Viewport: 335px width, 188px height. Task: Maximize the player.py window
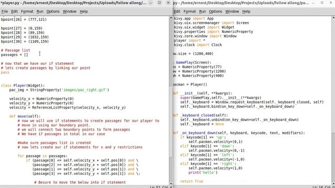[x=159, y=3]
